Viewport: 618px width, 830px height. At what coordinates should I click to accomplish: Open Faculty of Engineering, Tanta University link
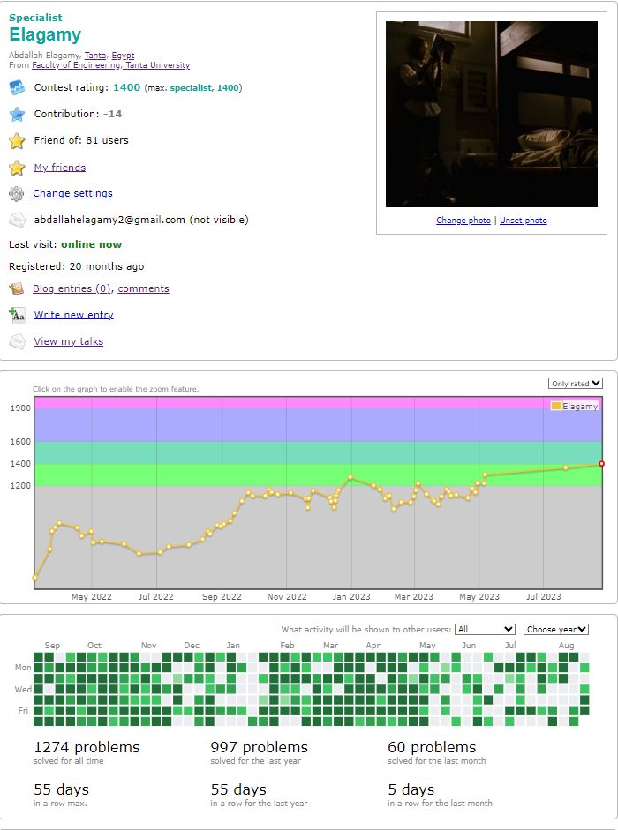(x=110, y=64)
